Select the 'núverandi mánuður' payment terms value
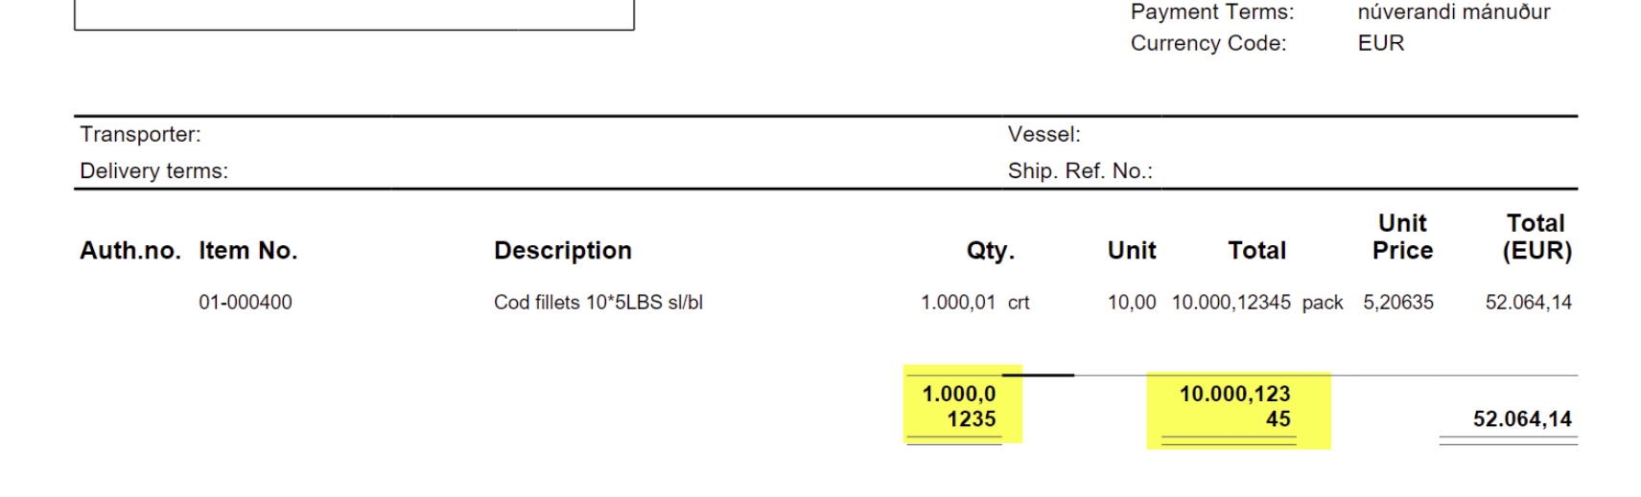This screenshot has height=497, width=1641. (x=1453, y=12)
